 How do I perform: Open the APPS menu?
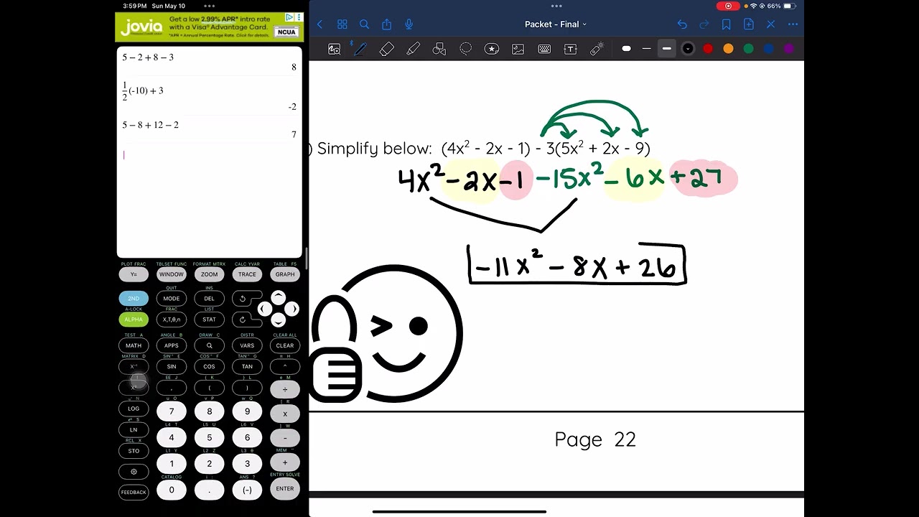pos(172,345)
